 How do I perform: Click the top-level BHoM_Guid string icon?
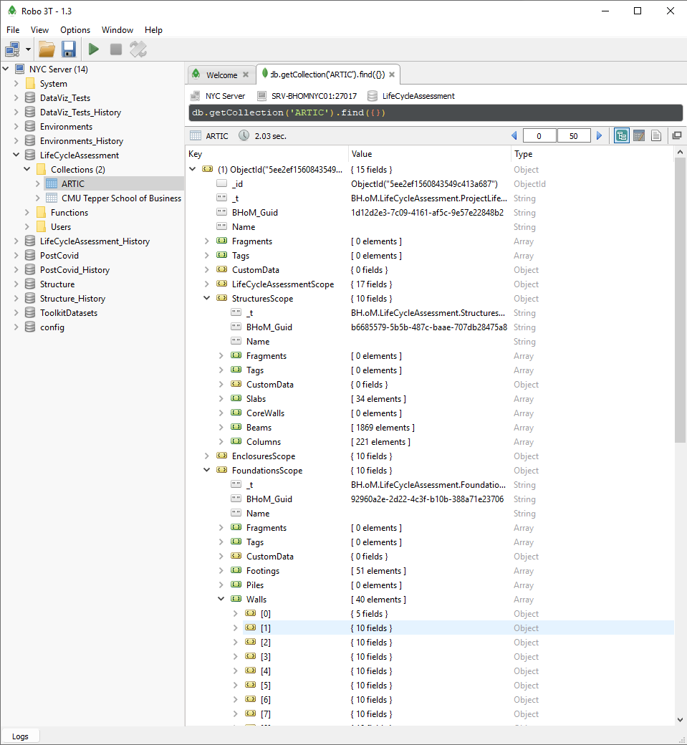[x=222, y=212]
